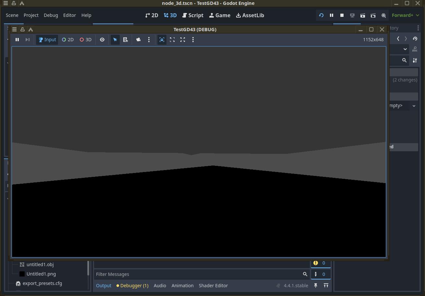
Task: Pause the running project from the editor toolbar
Action: (x=332, y=15)
